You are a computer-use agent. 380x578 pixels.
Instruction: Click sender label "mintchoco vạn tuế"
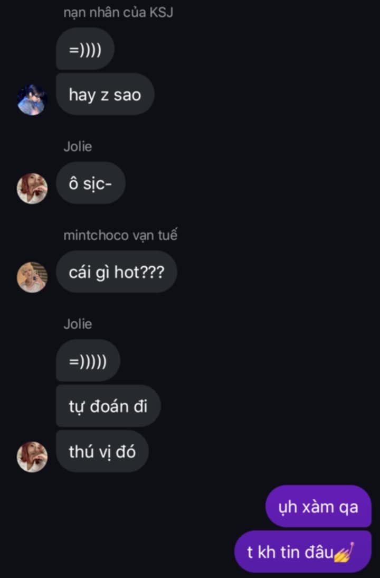pyautogui.click(x=120, y=235)
